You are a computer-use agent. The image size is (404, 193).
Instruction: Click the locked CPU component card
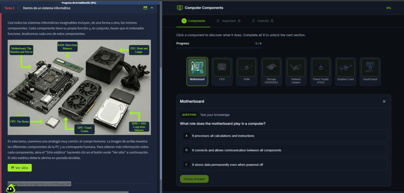coord(221,71)
